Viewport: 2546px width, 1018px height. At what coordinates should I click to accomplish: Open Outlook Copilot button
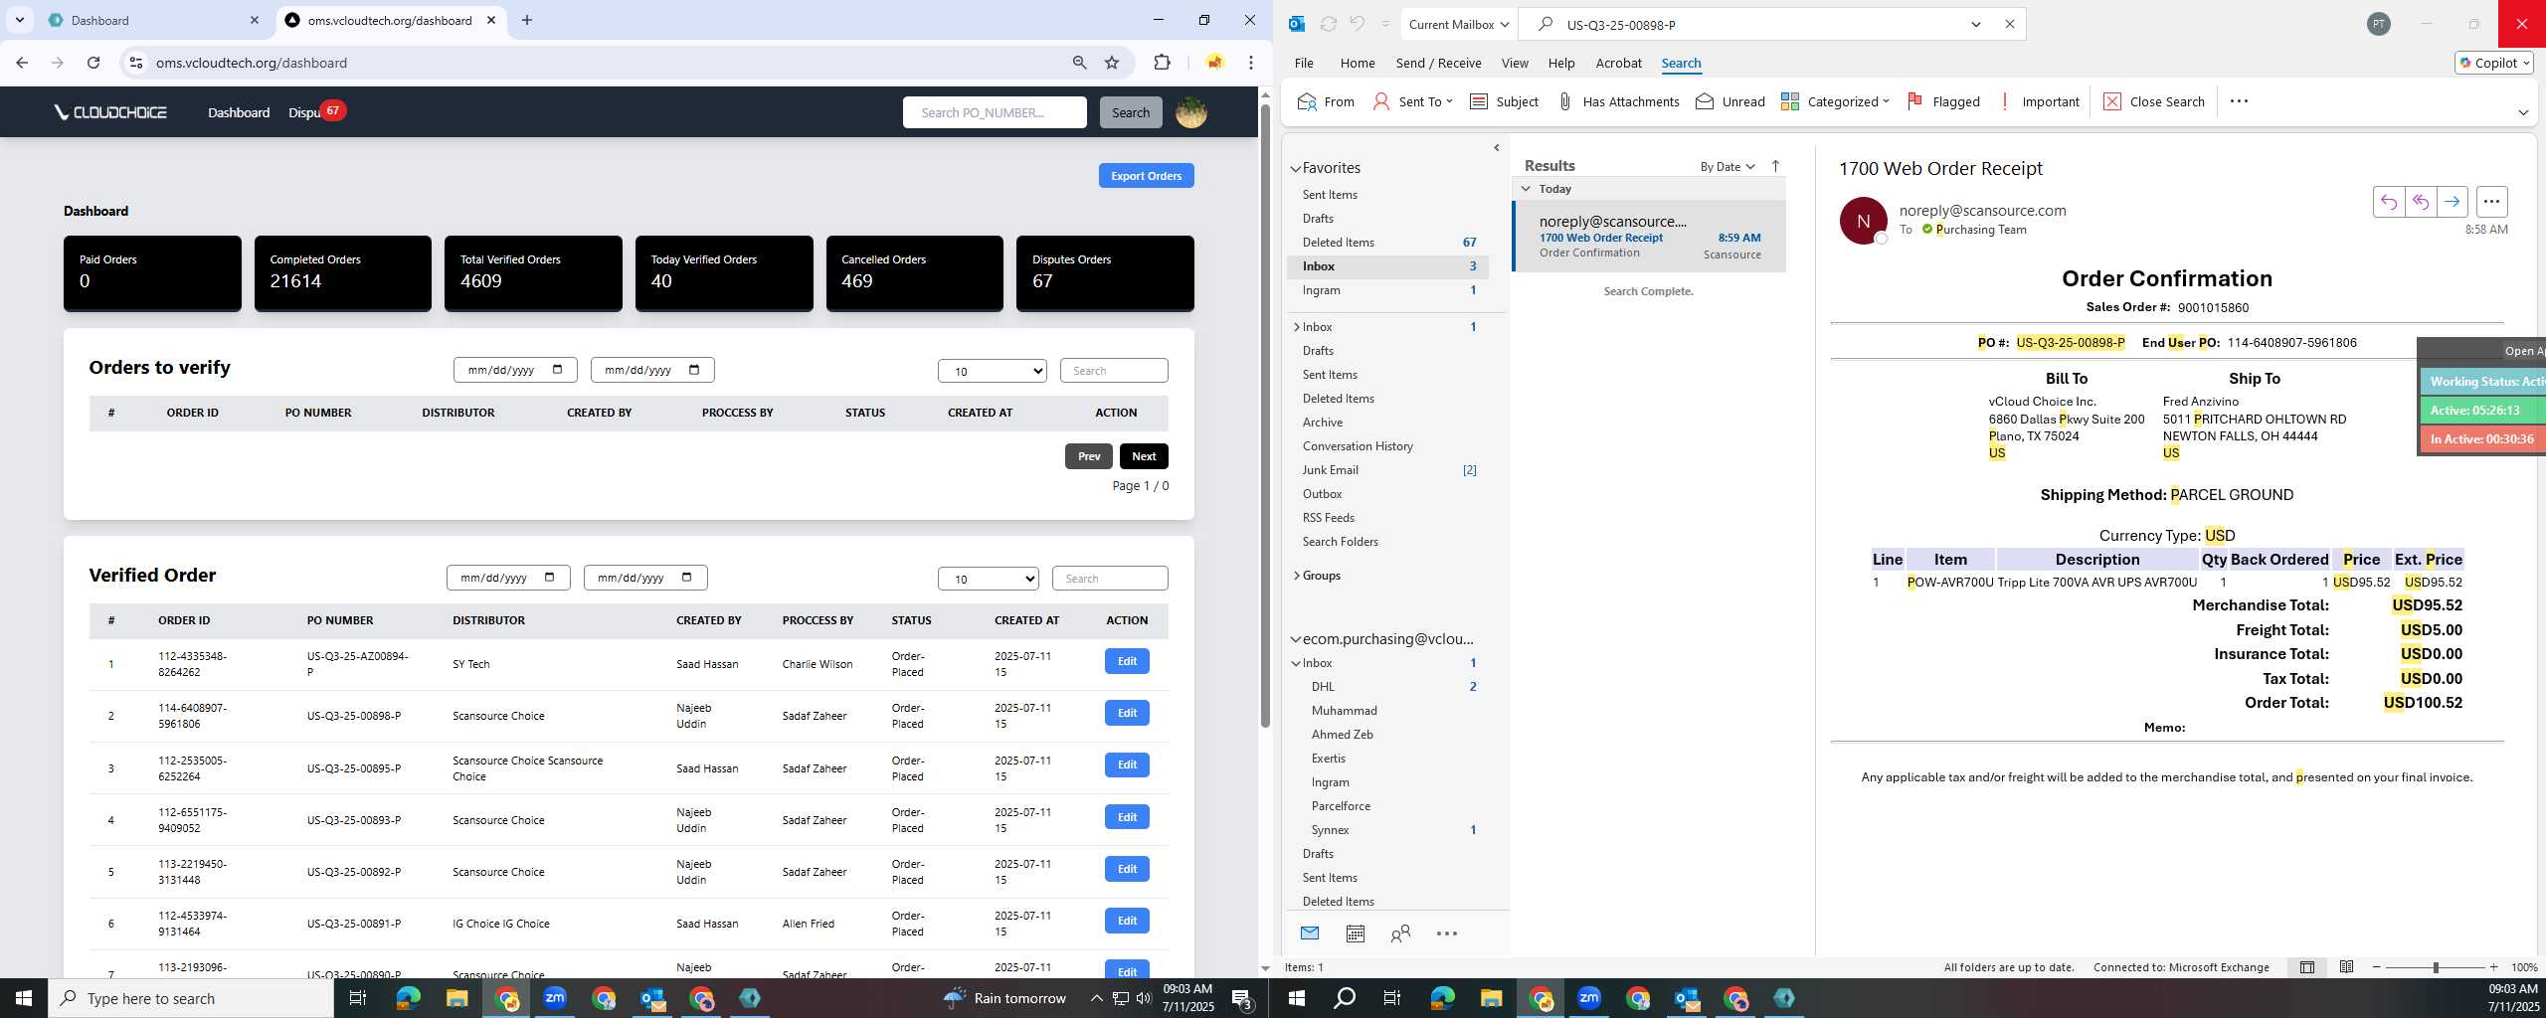pyautogui.click(x=2493, y=63)
